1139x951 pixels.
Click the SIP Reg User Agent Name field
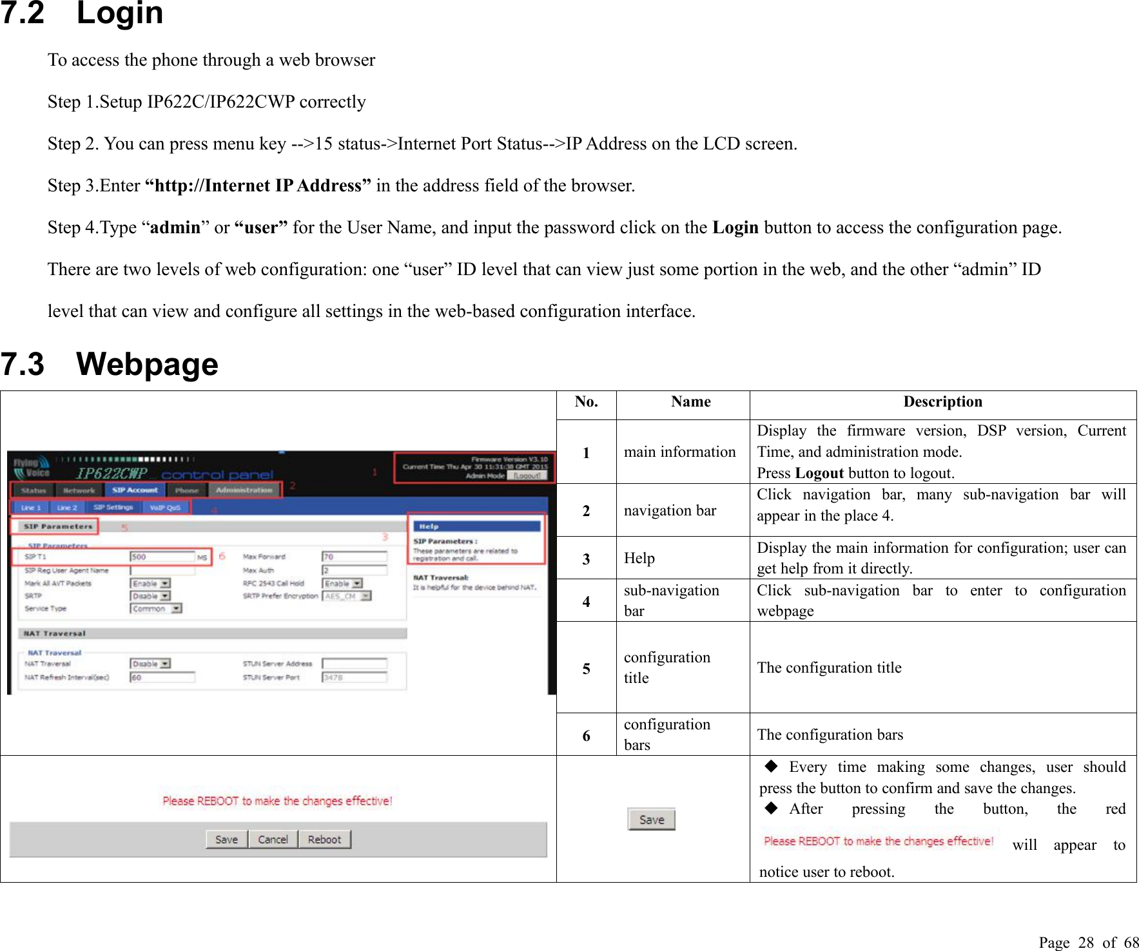tap(162, 570)
